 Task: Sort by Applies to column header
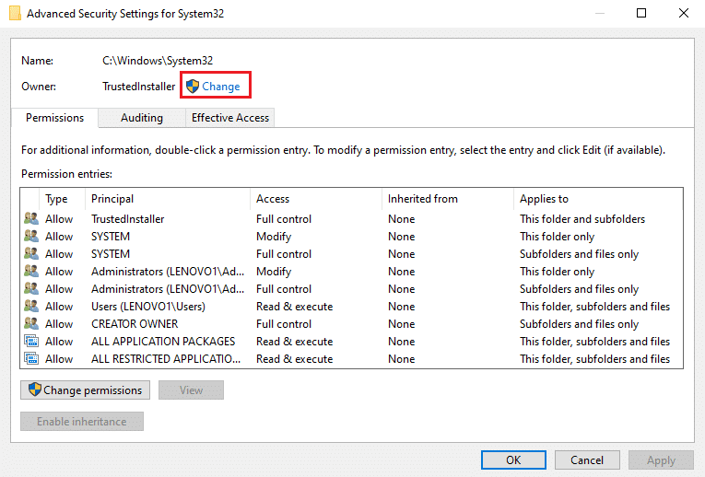[x=598, y=199]
